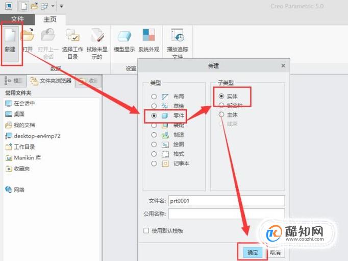Viewport: 348px width, 261px height.
Task: Click the 取消 cancel button
Action: tap(276, 252)
